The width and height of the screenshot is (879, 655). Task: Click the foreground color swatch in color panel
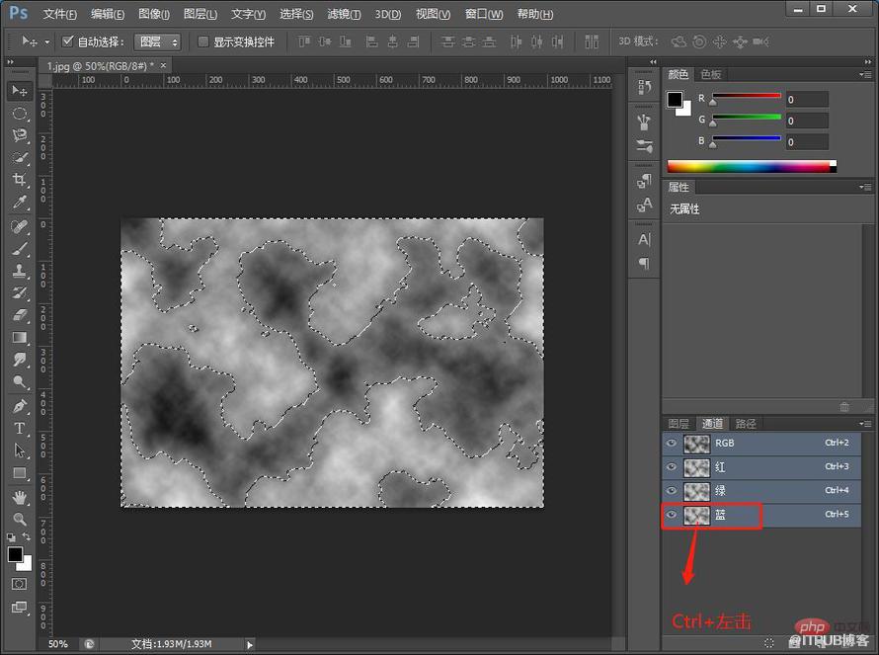[x=675, y=99]
